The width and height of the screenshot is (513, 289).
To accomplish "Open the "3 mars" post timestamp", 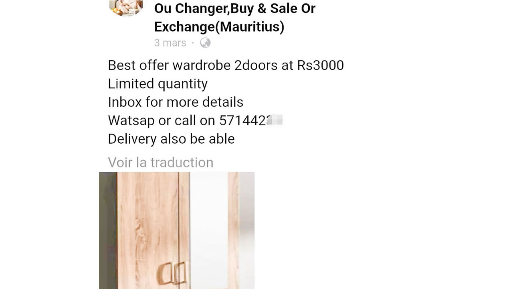I will [x=170, y=43].
